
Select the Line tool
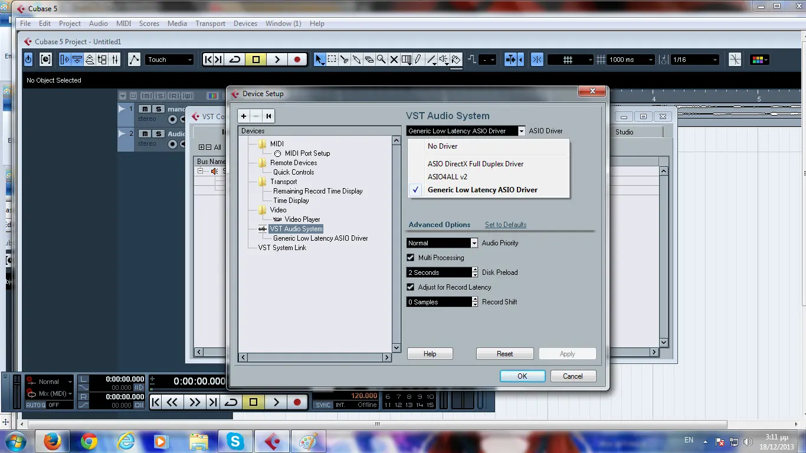coord(431,60)
